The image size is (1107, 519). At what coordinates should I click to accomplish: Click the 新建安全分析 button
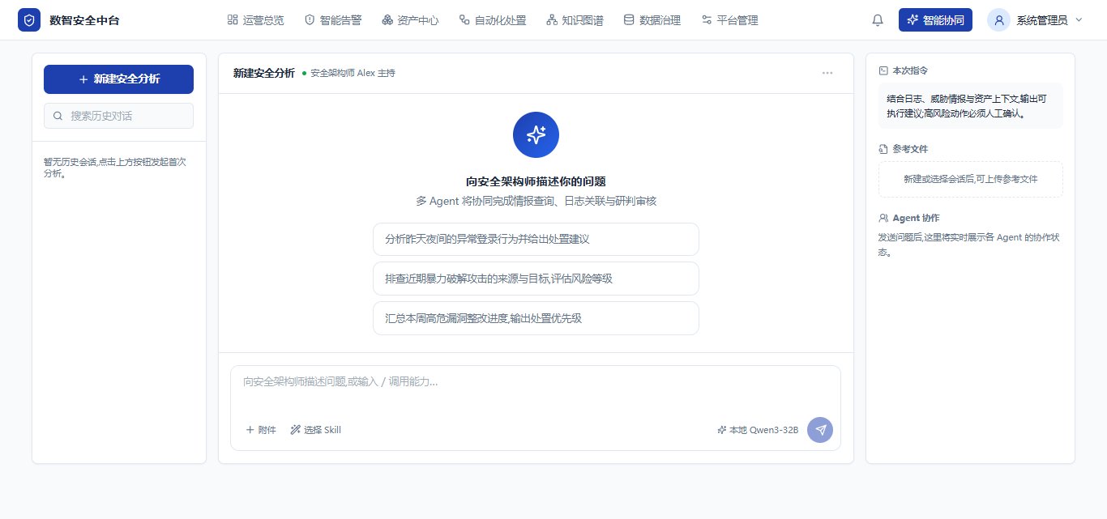(118, 79)
